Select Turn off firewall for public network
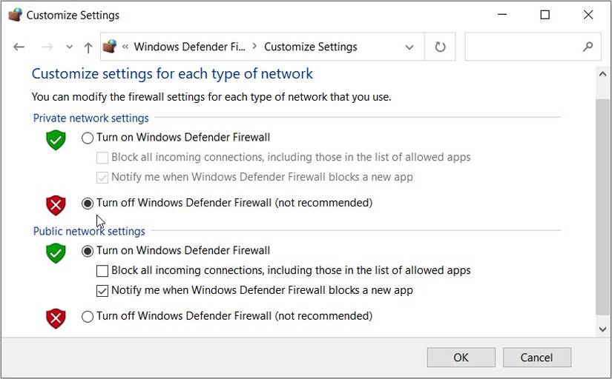 pyautogui.click(x=88, y=317)
